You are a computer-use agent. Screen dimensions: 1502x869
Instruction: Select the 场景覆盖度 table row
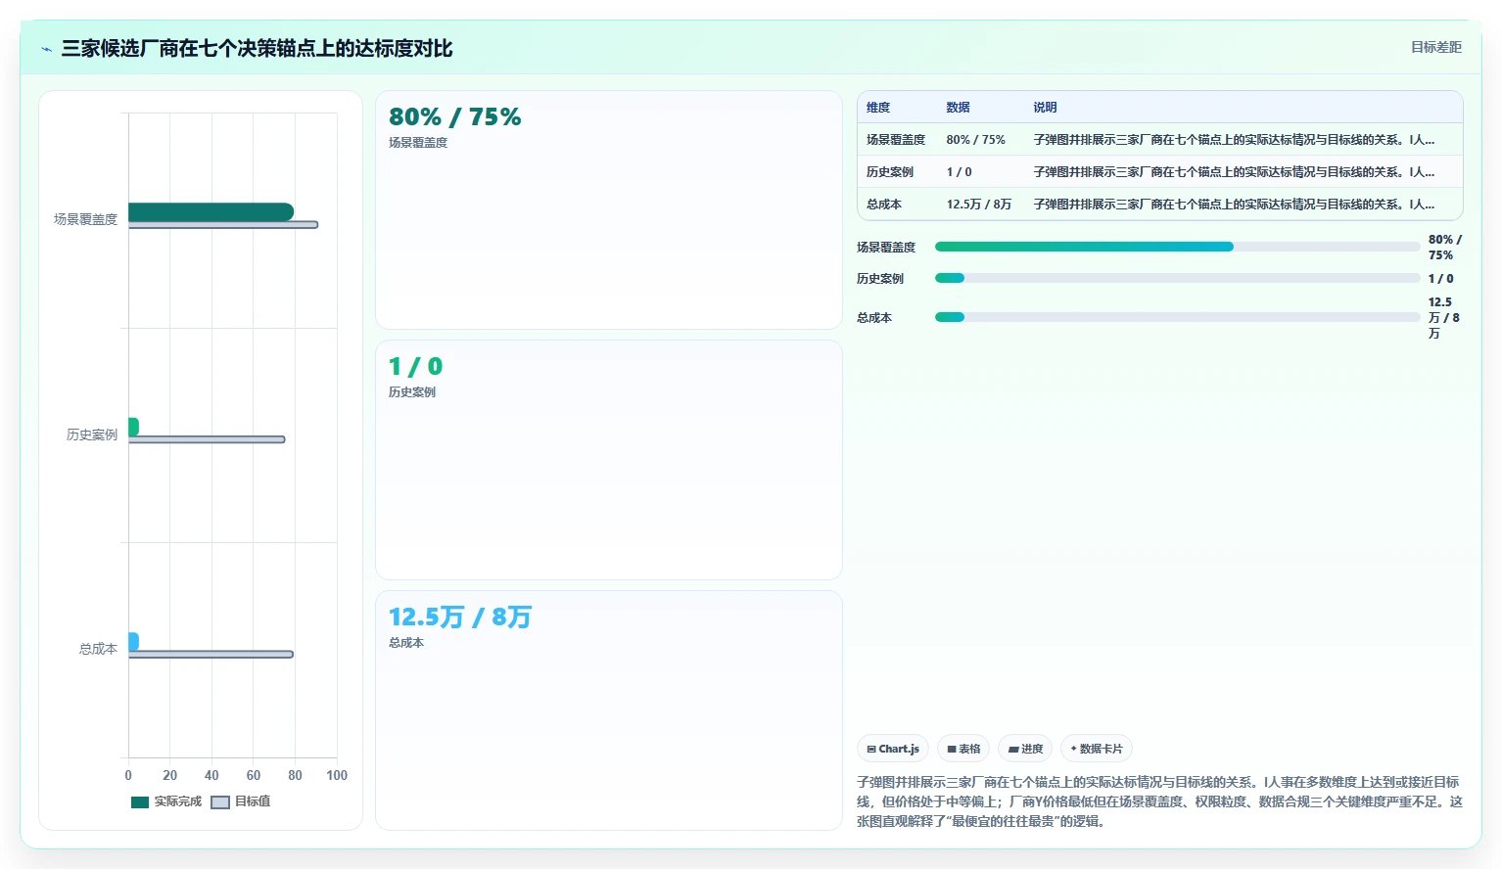click(1160, 140)
